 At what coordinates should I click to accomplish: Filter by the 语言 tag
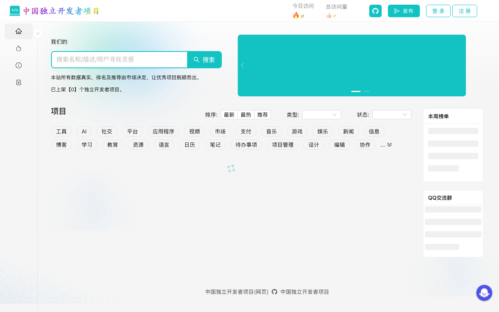[x=164, y=145]
